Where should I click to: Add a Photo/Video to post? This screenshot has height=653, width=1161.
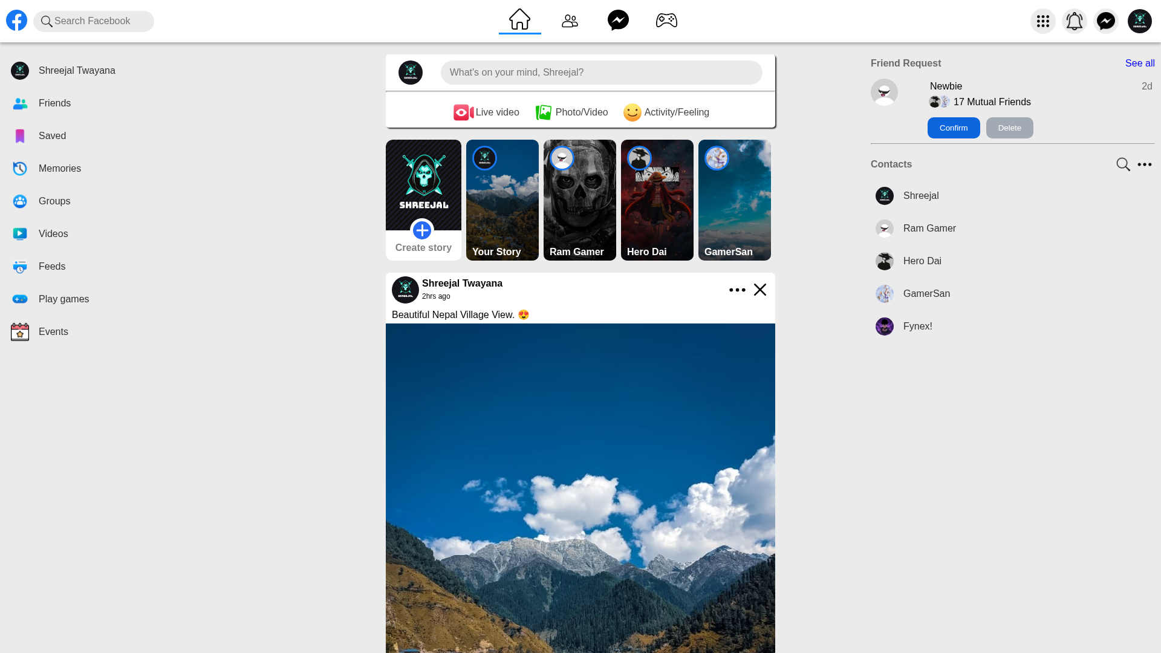pos(571,112)
